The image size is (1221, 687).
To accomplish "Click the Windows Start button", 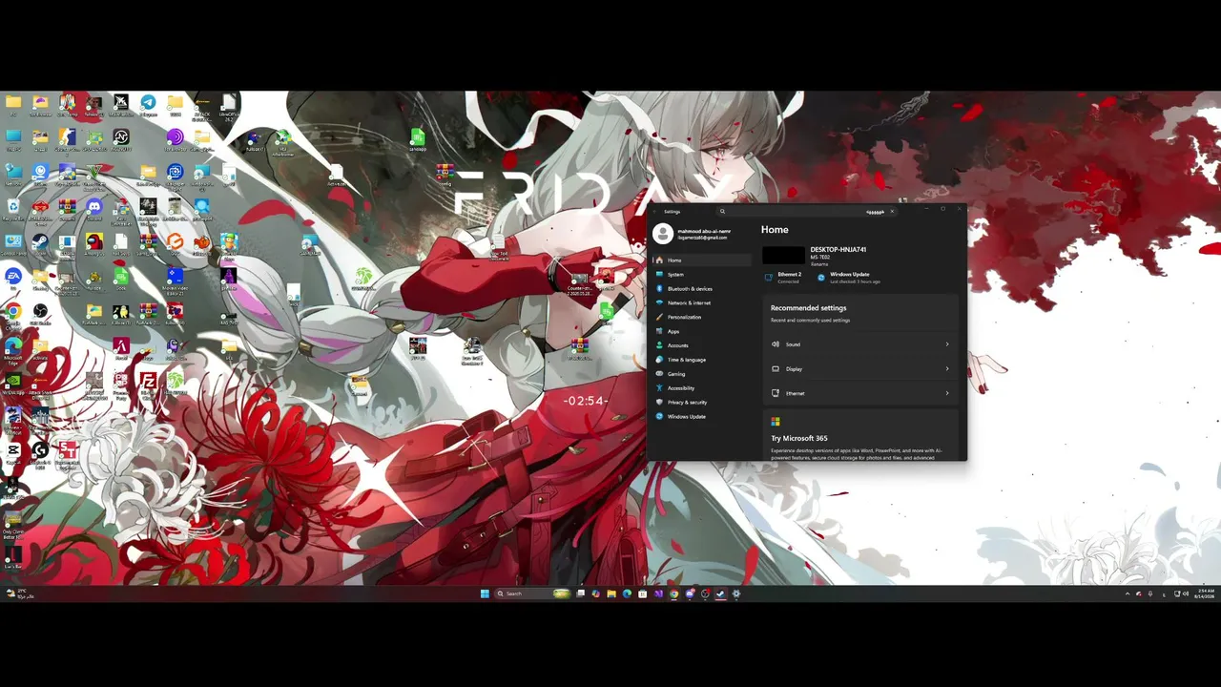I will point(485,593).
